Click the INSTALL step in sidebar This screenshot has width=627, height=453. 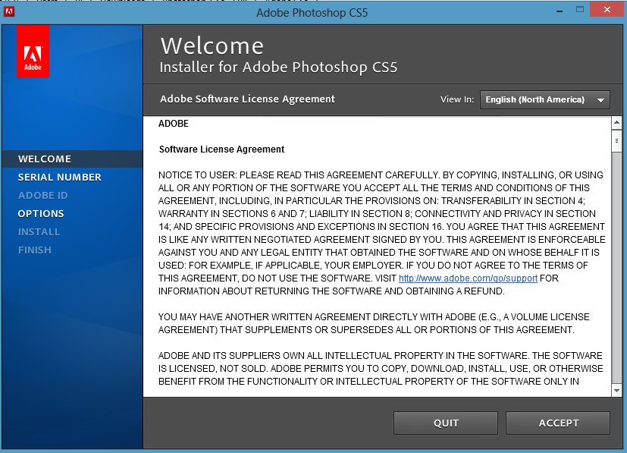[39, 231]
